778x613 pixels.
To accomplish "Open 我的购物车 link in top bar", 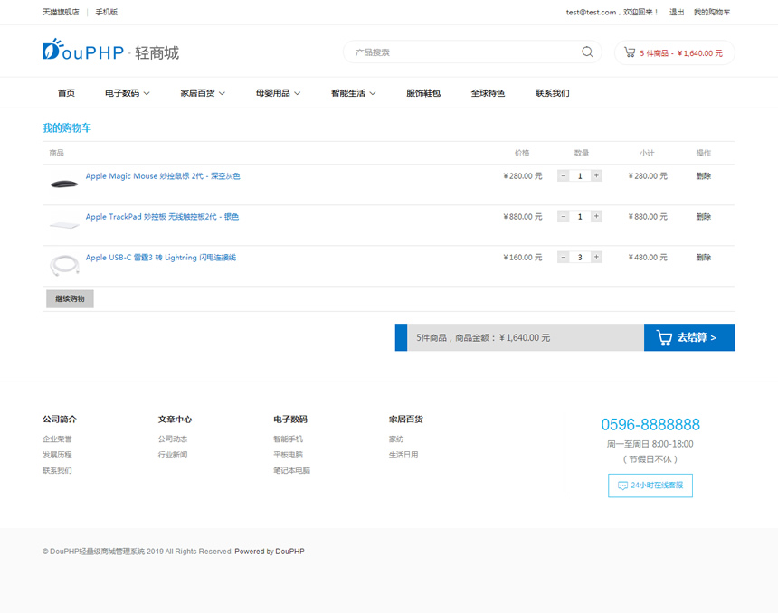I will pyautogui.click(x=712, y=12).
